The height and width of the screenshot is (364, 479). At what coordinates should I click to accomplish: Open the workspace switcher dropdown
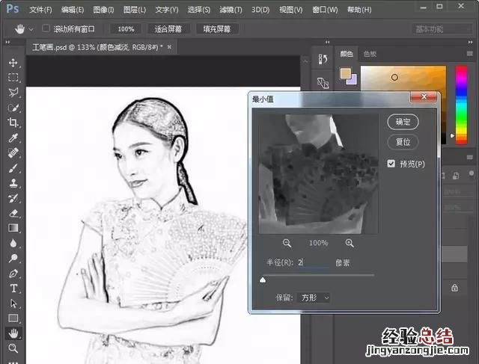442,29
